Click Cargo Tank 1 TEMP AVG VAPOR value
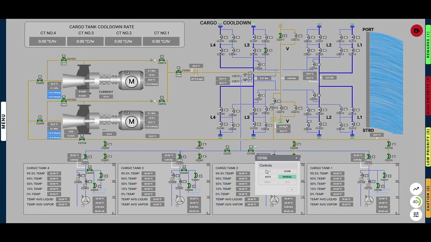Viewport: 431px width, 242px height. (346, 204)
